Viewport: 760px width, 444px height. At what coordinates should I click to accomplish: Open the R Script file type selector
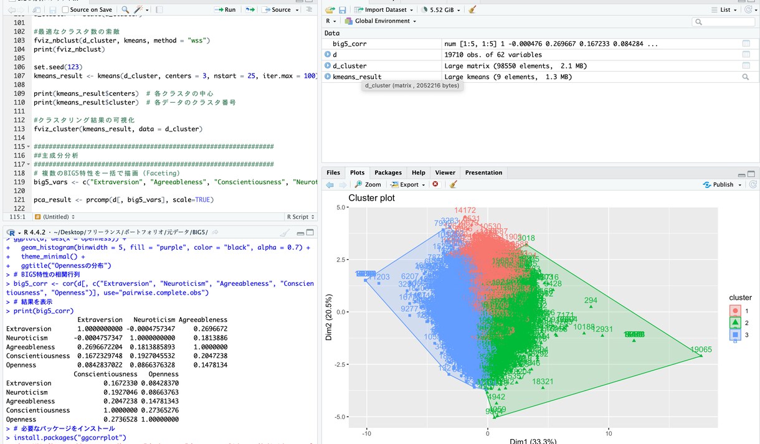(x=300, y=217)
